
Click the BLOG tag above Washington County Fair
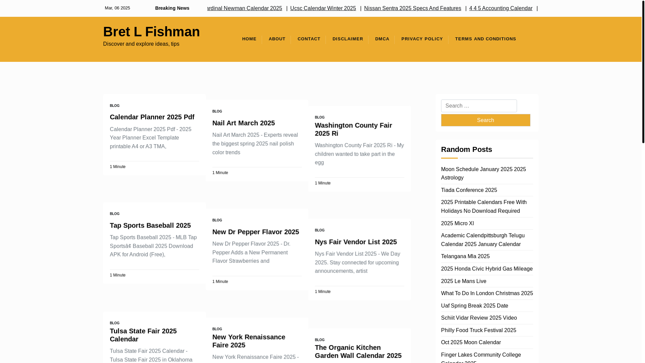319,118
